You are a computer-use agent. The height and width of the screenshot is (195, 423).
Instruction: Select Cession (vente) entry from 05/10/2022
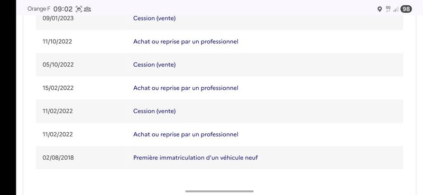(154, 64)
